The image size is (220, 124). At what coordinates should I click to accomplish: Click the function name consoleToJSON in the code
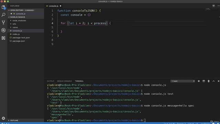pyautogui.click(x=83, y=11)
